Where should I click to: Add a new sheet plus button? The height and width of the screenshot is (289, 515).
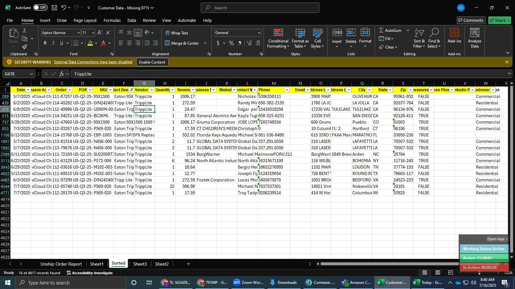(188, 264)
